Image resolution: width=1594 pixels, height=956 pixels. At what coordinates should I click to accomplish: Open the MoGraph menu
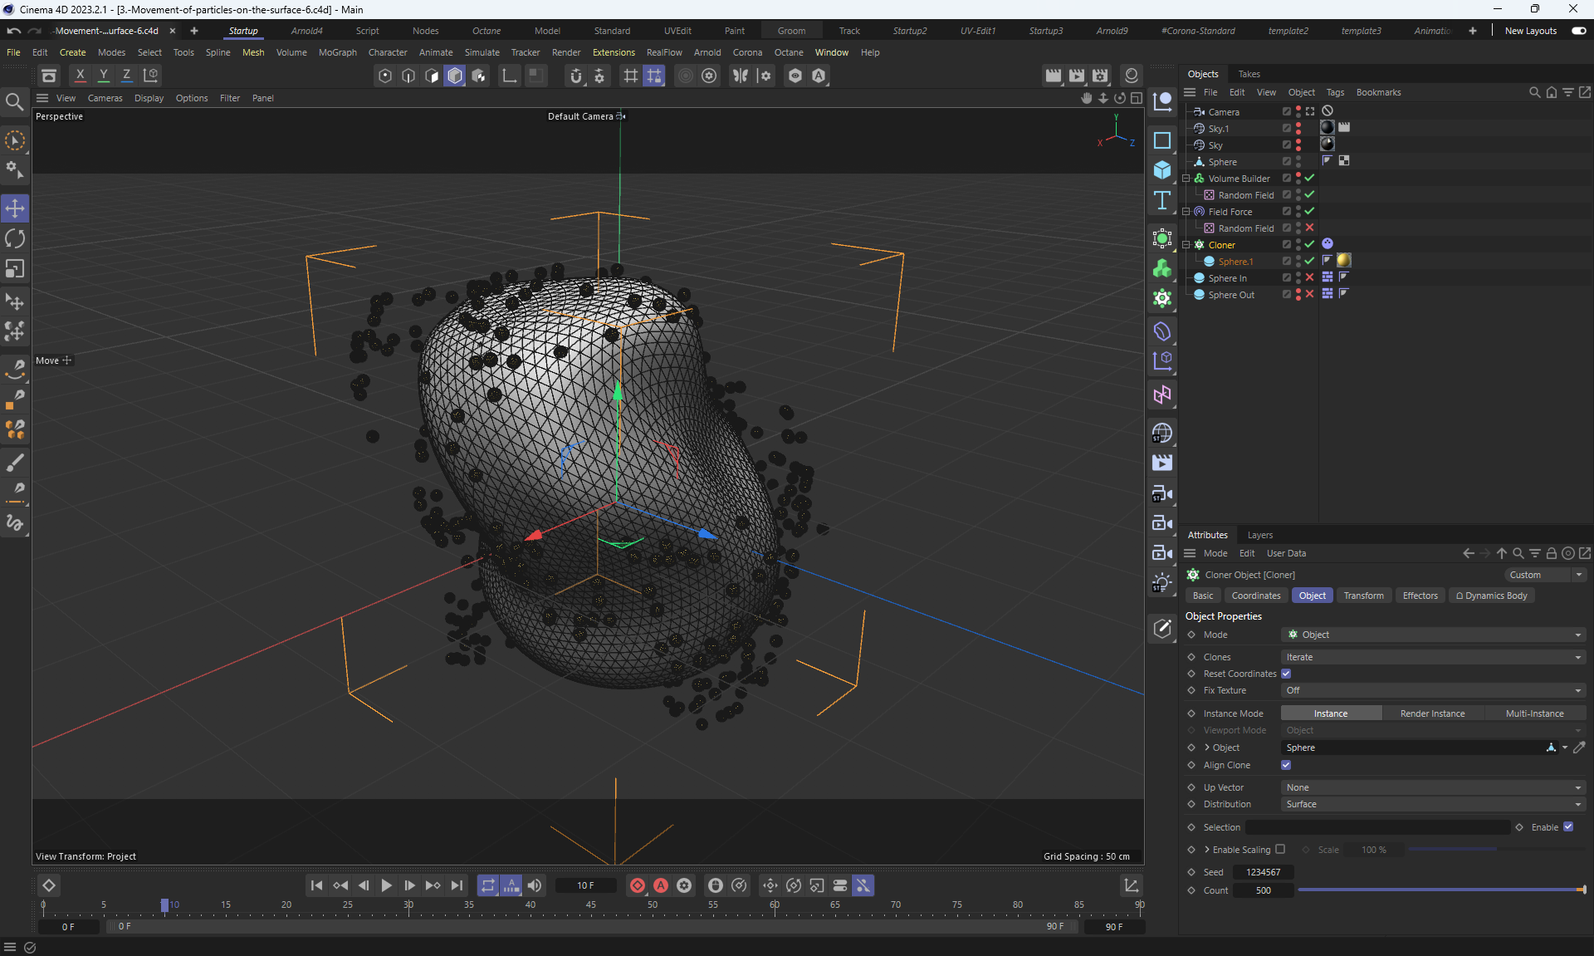[x=337, y=52]
